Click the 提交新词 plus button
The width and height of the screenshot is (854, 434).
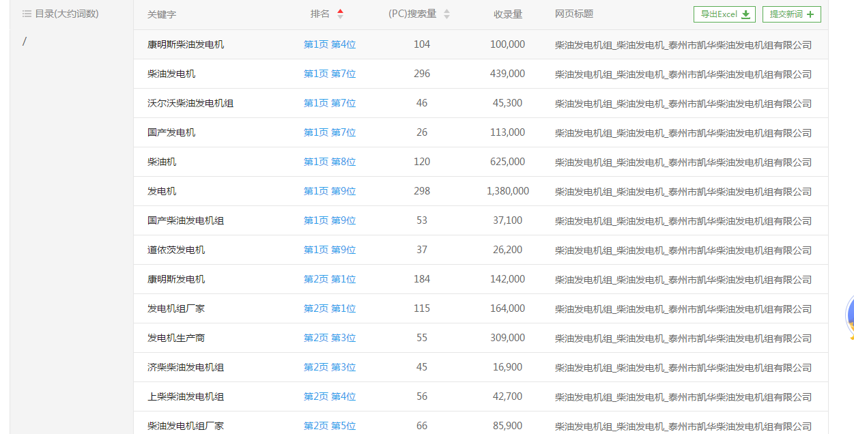click(x=791, y=14)
